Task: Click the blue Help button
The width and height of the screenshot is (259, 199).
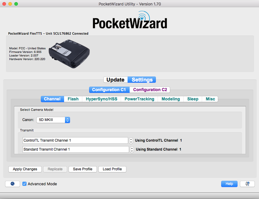Action: [229, 184]
